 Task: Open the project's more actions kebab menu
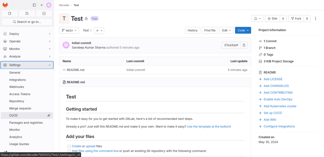[x=316, y=18]
